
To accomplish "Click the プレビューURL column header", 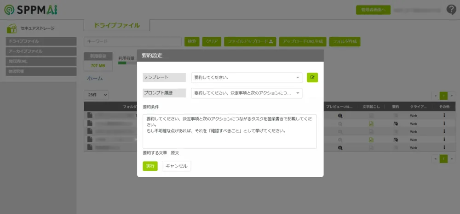I will (x=340, y=107).
